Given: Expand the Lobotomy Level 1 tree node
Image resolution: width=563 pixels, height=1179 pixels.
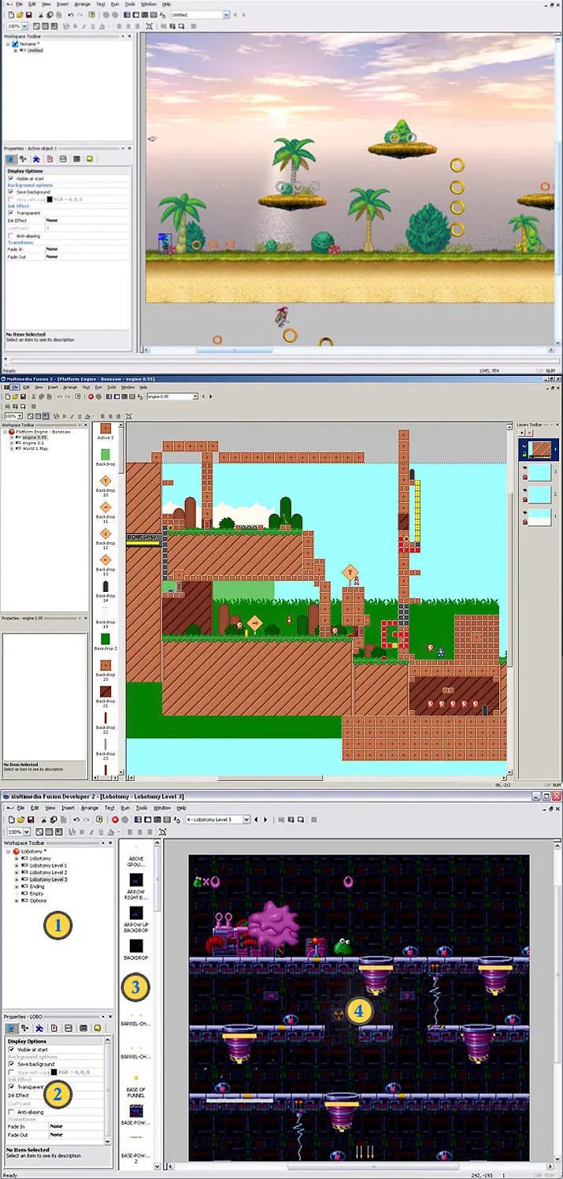Looking at the screenshot, I should [x=16, y=865].
